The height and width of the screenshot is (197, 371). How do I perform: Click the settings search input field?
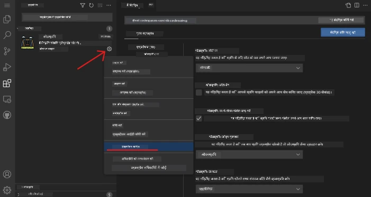click(x=221, y=21)
